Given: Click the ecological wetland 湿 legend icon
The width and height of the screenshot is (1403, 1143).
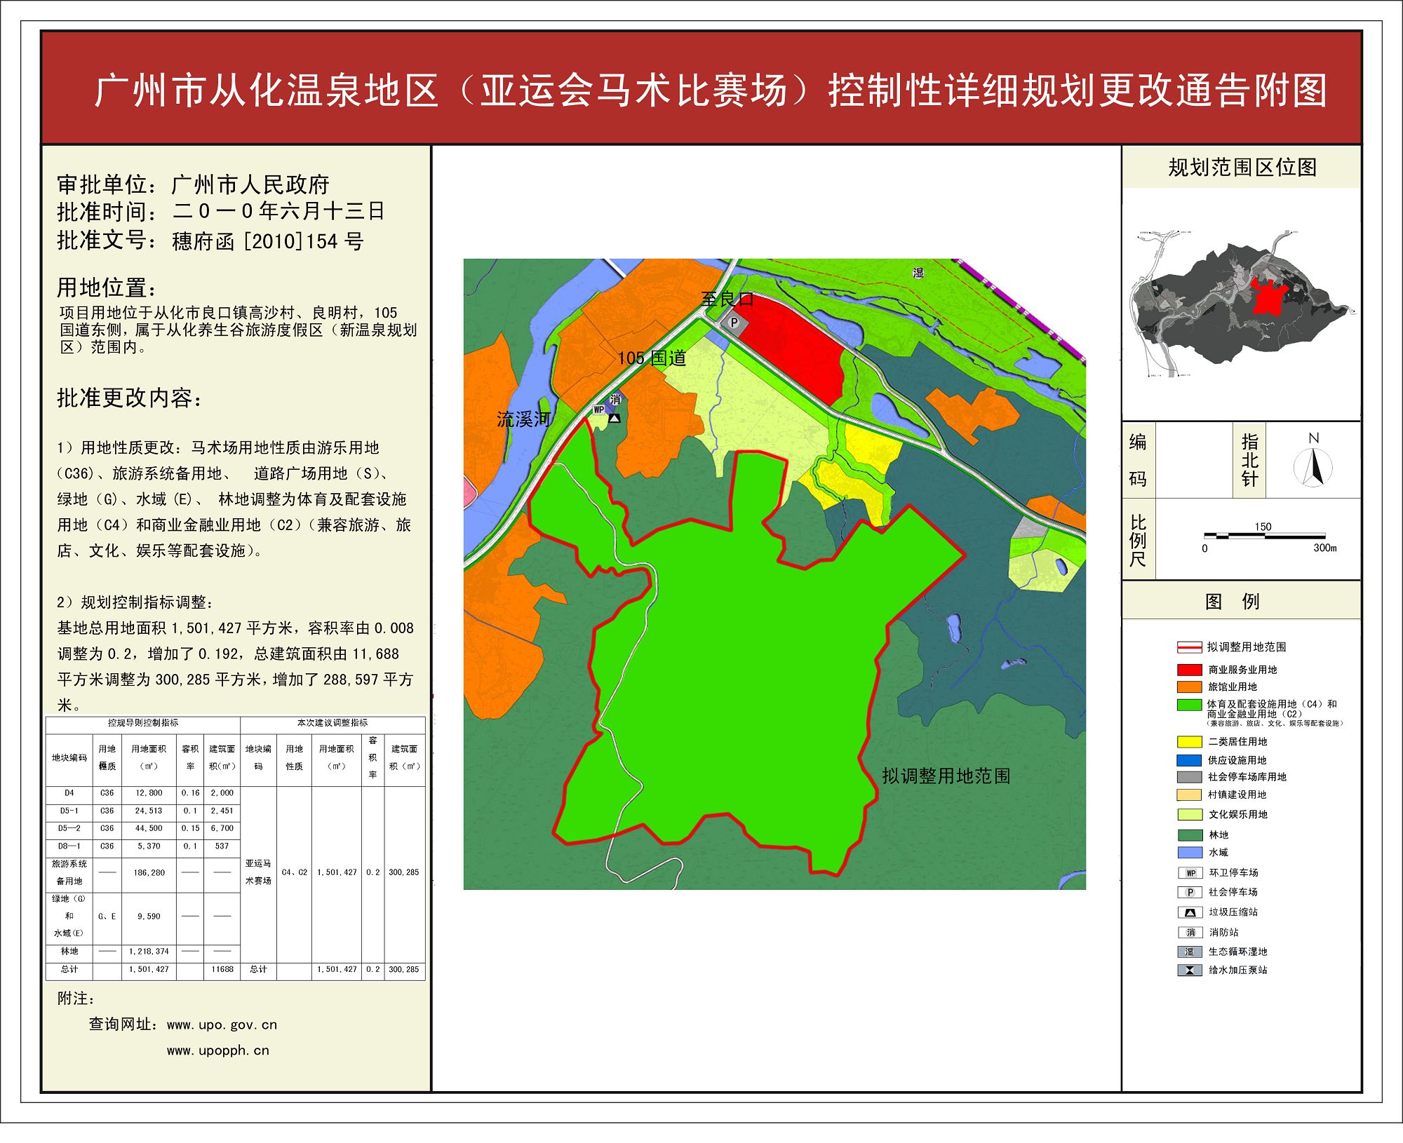Looking at the screenshot, I should (1190, 952).
